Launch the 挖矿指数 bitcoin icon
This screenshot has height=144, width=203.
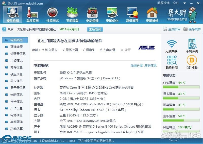point(192,62)
